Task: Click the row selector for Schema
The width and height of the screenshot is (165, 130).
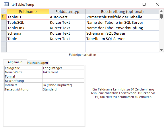Action: pyautogui.click(x=4, y=34)
